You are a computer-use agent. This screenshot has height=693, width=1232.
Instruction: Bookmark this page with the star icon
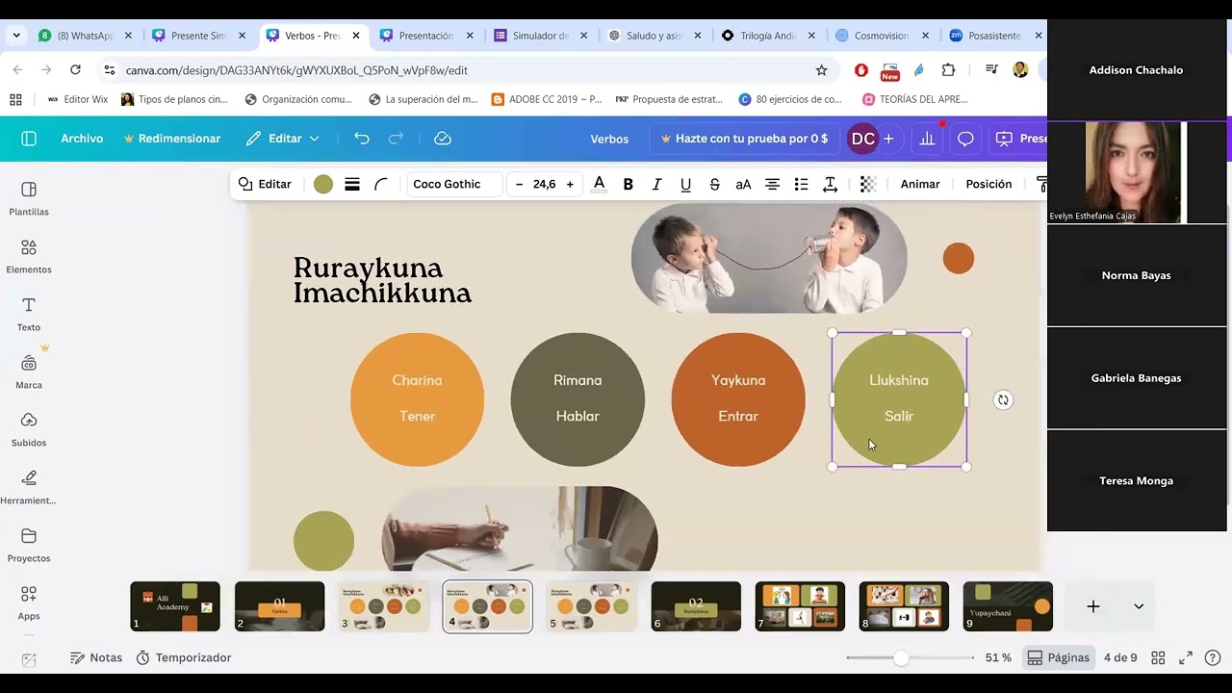coord(821,69)
